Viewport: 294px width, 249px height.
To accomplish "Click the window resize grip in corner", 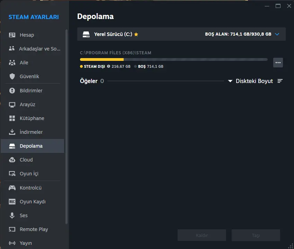I will click(x=291, y=246).
